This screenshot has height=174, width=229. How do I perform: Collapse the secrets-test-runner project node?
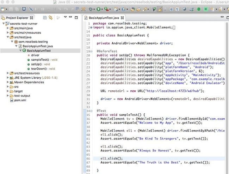[4, 23]
